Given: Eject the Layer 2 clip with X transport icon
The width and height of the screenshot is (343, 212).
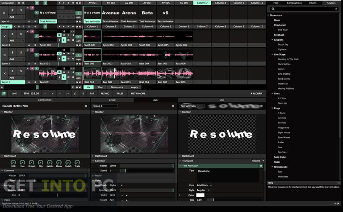Looking at the screenshot, I should 73,59.
